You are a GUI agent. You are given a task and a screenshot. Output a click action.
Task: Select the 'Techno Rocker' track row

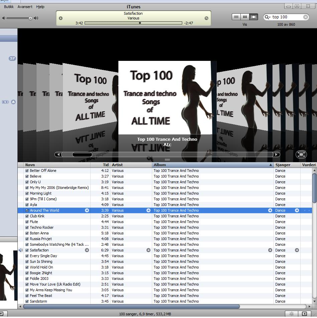click(165, 227)
